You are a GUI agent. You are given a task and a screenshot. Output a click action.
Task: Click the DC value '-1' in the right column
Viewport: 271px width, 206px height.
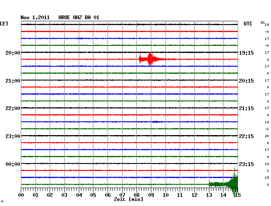point(267,129)
